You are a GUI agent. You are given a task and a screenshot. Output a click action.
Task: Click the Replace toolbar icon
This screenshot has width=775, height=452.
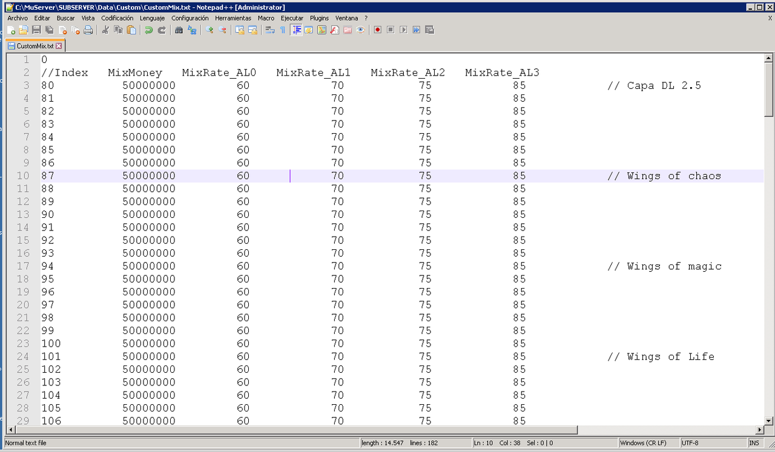(192, 30)
